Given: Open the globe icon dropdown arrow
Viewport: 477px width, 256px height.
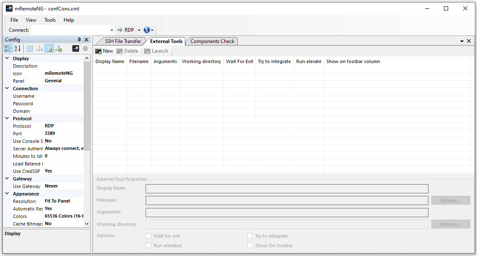Looking at the screenshot, I should click(x=152, y=30).
